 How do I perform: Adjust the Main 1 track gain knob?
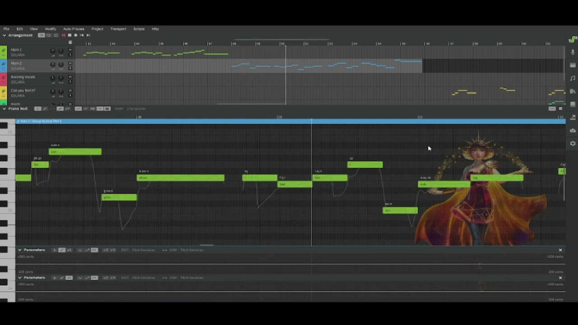53,51
